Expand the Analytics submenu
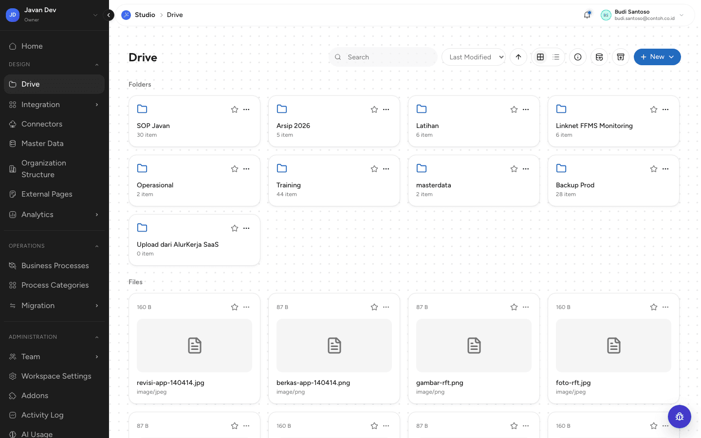The image size is (701, 438). [97, 215]
